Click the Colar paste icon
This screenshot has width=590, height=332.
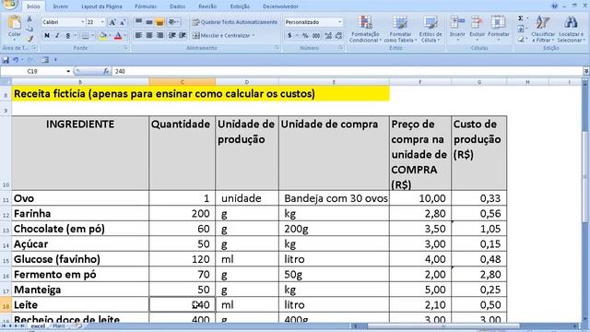pyautogui.click(x=15, y=22)
